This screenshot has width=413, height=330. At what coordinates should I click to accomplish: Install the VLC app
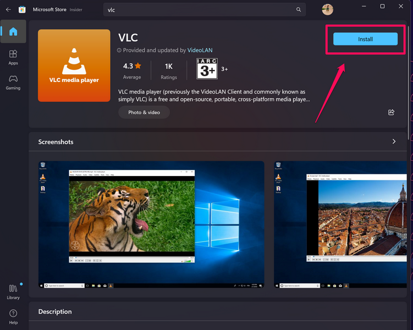pyautogui.click(x=365, y=39)
